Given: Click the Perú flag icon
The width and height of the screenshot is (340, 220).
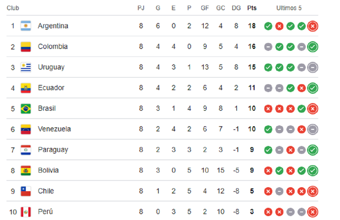Looking at the screenshot, I should coord(26,212).
